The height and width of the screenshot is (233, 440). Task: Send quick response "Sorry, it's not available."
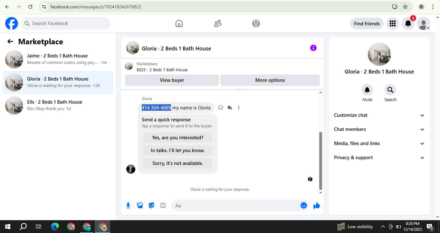(x=177, y=163)
